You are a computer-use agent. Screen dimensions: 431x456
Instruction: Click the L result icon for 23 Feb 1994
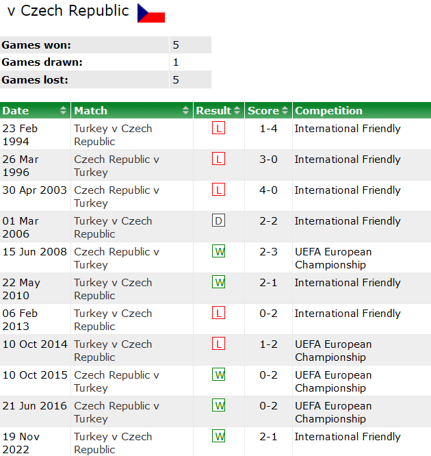click(x=218, y=128)
